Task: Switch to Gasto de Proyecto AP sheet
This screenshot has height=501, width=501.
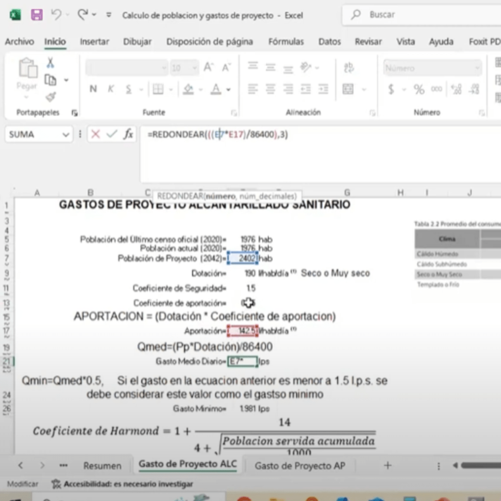Action: click(300, 466)
